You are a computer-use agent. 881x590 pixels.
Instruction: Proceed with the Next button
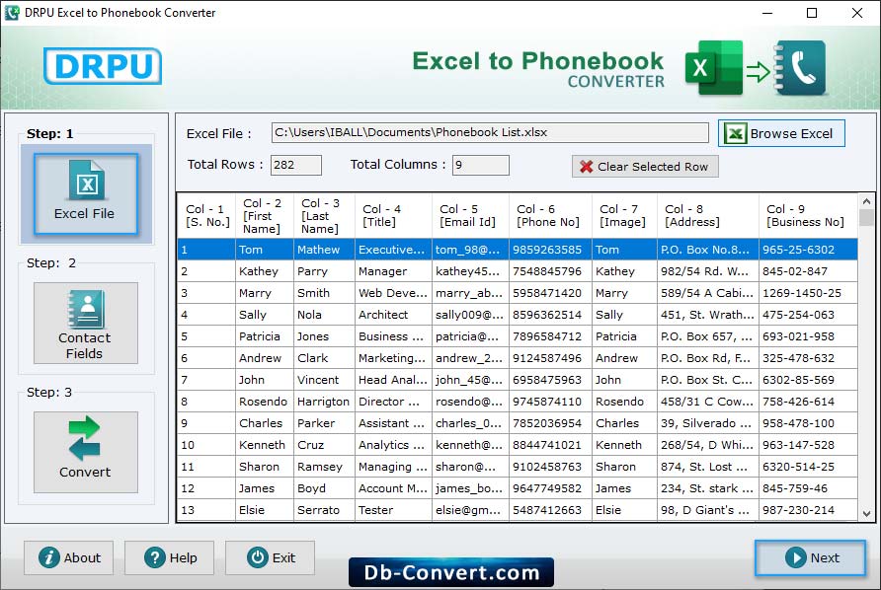[810, 557]
